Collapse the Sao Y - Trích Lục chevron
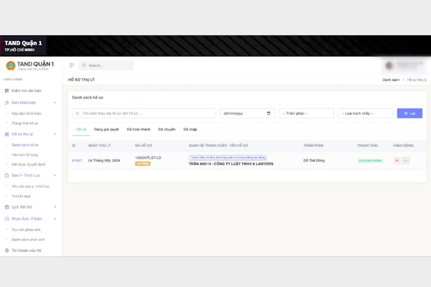The image size is (431, 287). [x=55, y=175]
